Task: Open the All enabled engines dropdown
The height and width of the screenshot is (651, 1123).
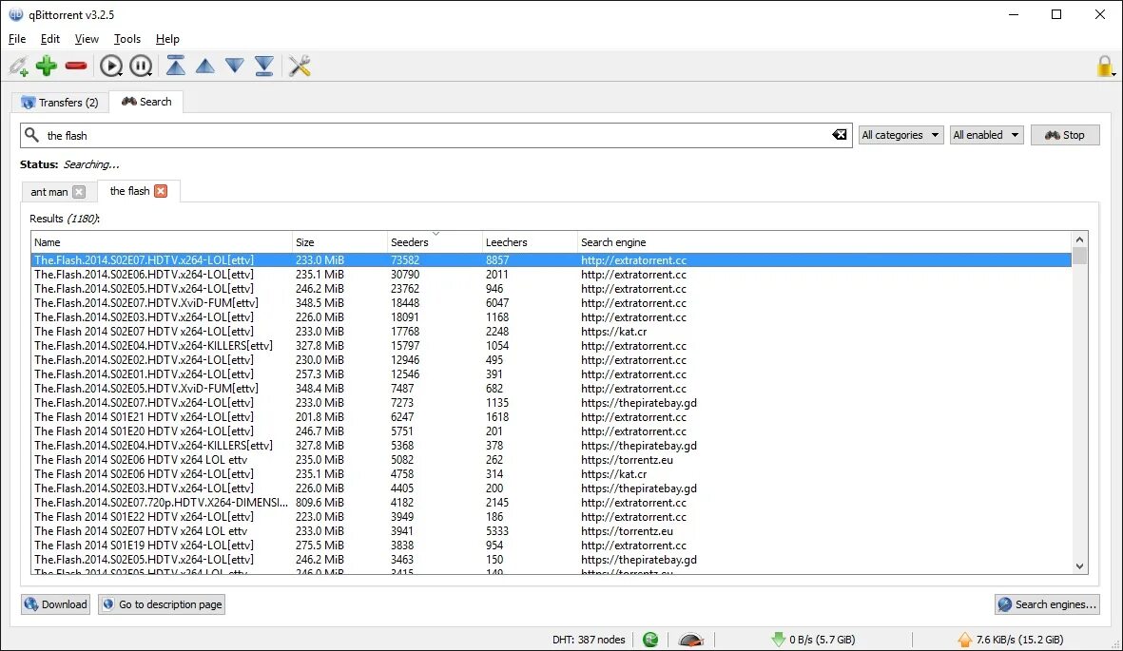Action: tap(986, 135)
